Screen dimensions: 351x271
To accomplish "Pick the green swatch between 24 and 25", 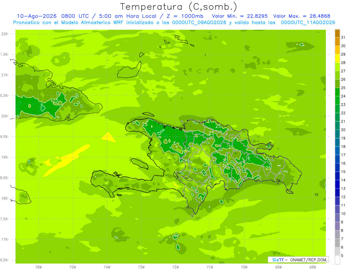I will (337, 92).
